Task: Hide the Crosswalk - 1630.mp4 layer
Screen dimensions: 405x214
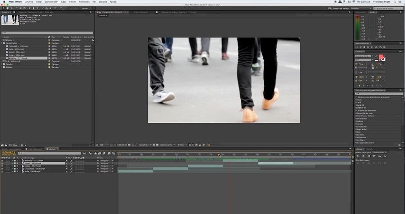Action: pos(2,169)
